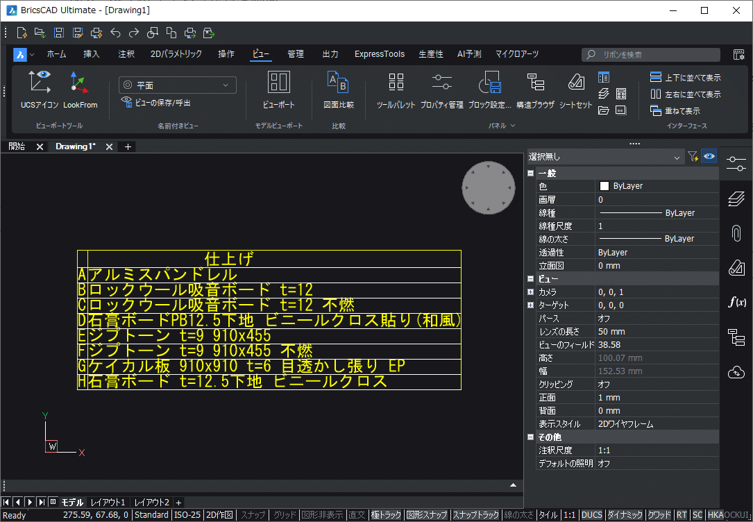The width and height of the screenshot is (753, 522).
Task: Enable スナップ mode in the status bar
Action: (253, 514)
